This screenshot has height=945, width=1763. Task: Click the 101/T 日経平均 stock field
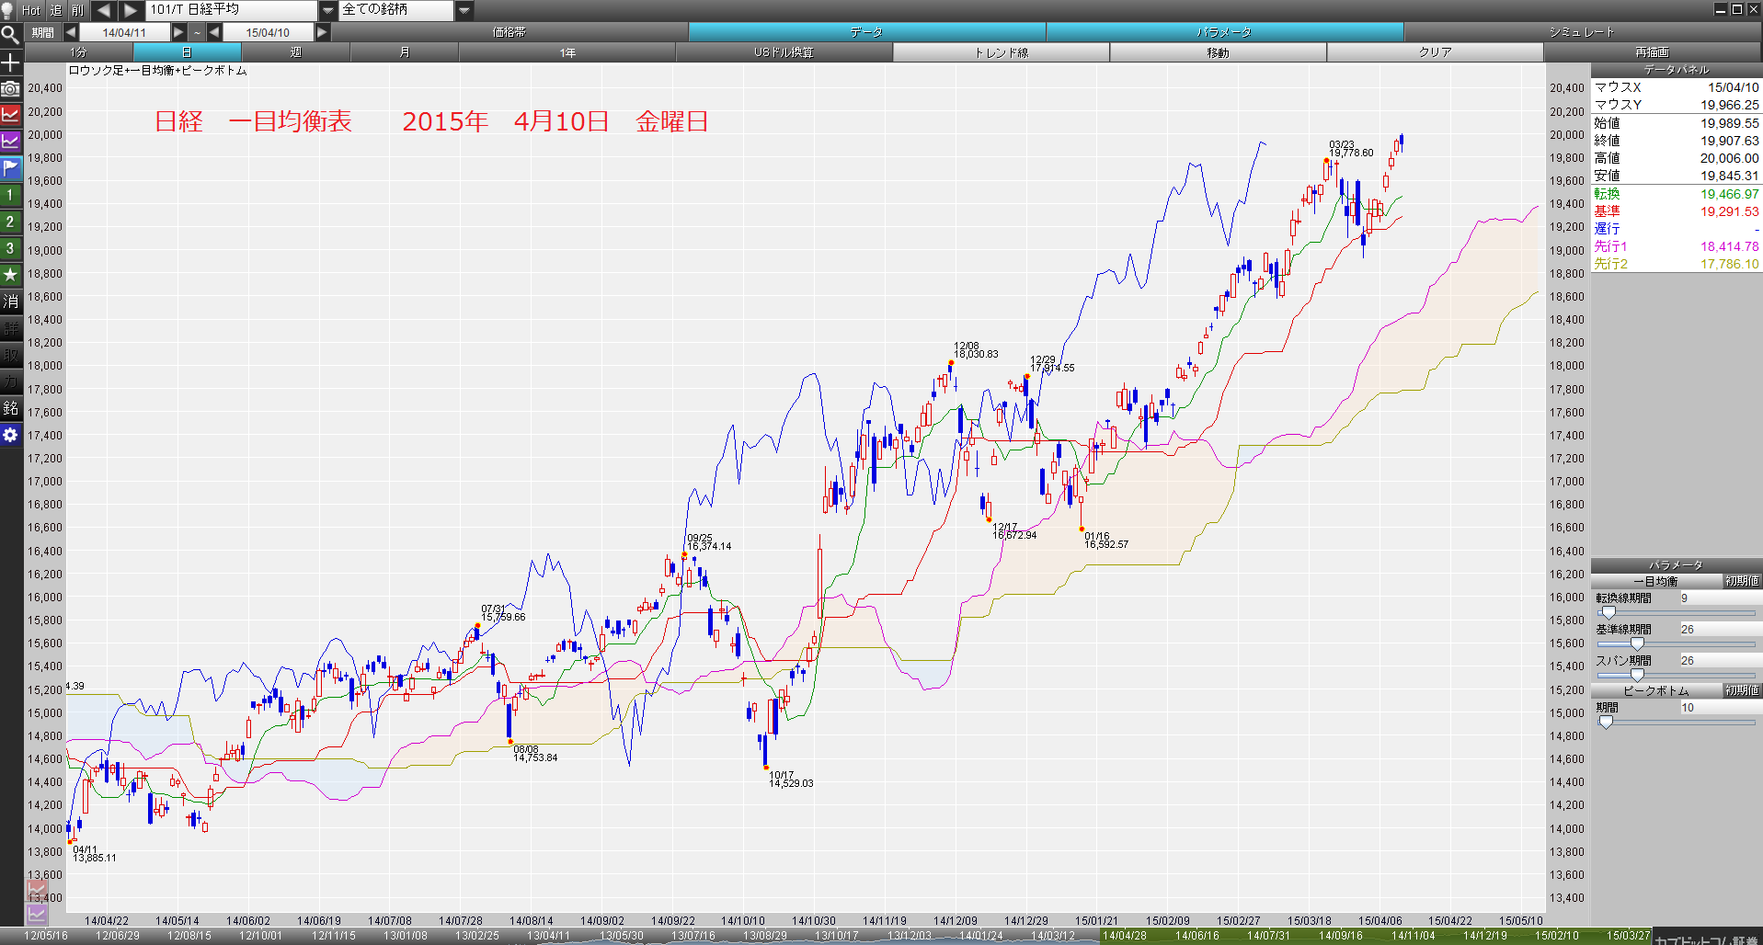click(x=232, y=10)
